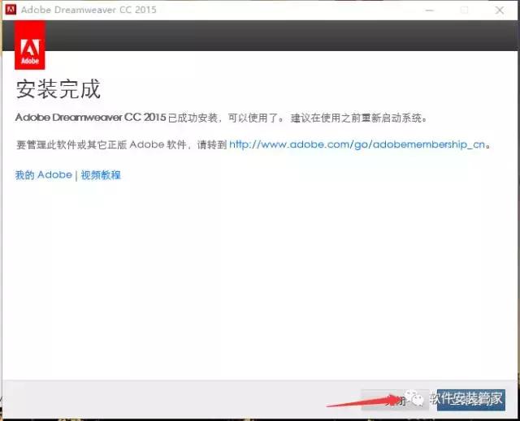
Task: Open the adobemembership_cn URL link
Action: 357,144
